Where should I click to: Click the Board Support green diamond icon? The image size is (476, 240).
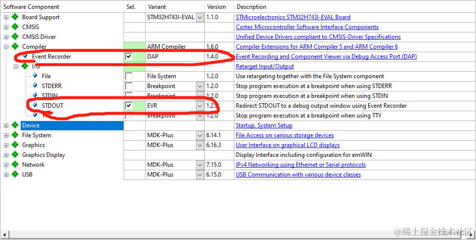pyautogui.click(x=15, y=17)
